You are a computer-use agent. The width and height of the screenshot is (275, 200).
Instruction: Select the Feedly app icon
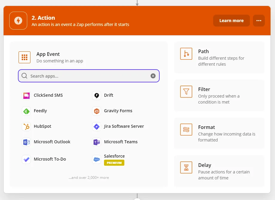coord(26,111)
